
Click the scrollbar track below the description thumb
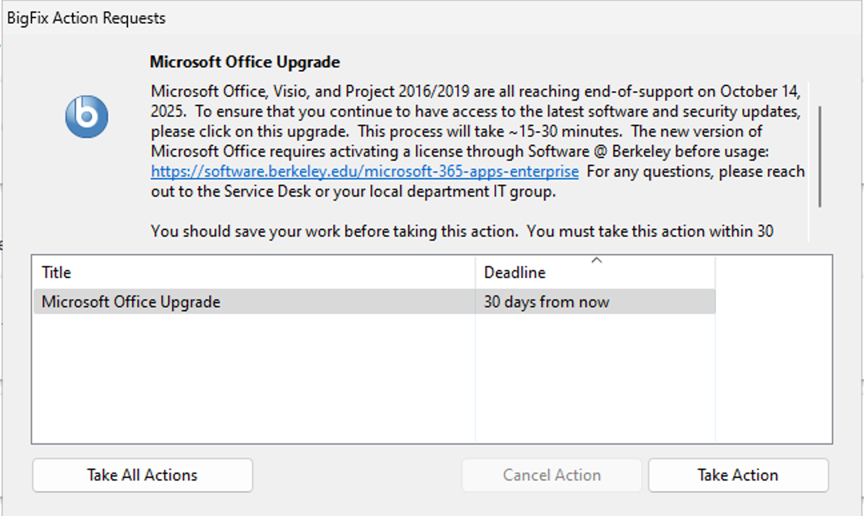(x=820, y=223)
